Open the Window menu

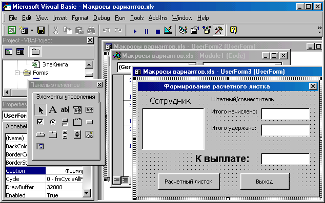coord(182,18)
